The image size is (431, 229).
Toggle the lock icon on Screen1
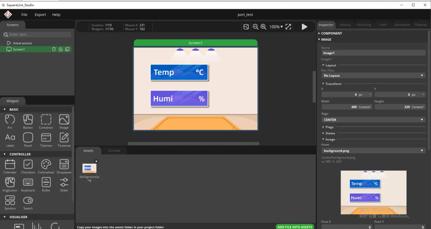point(61,49)
